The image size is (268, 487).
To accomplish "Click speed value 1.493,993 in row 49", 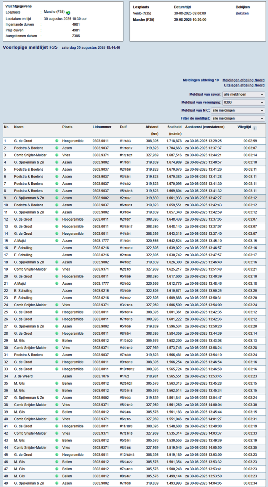I will [x=174, y=483].
